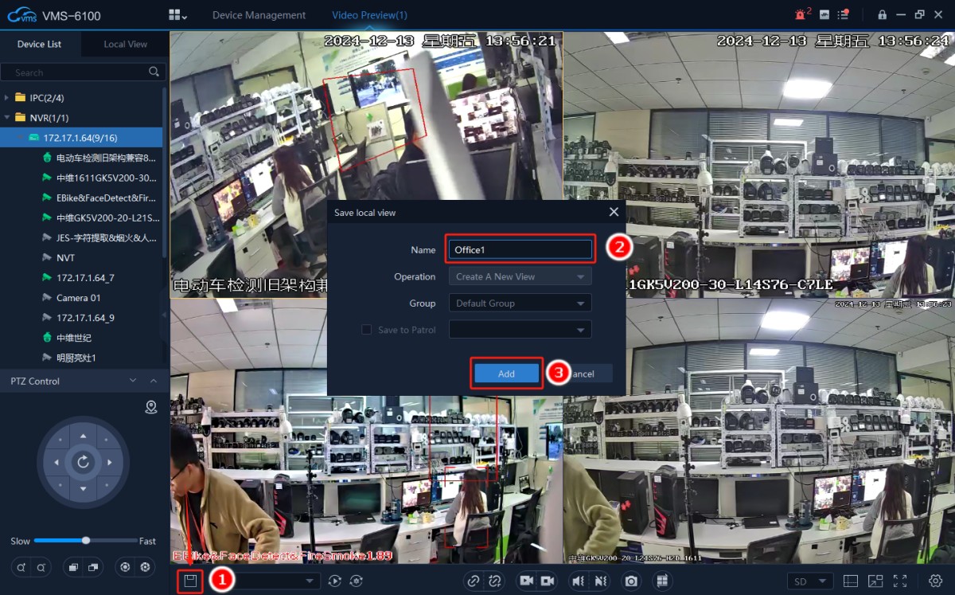The height and width of the screenshot is (595, 955).
Task: Open the Device Management tab
Action: point(259,15)
